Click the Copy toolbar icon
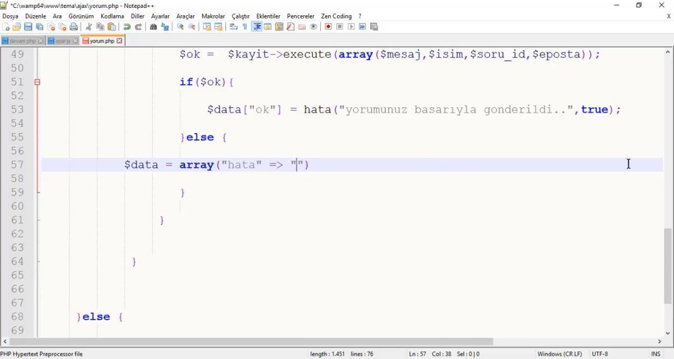 (x=100, y=26)
